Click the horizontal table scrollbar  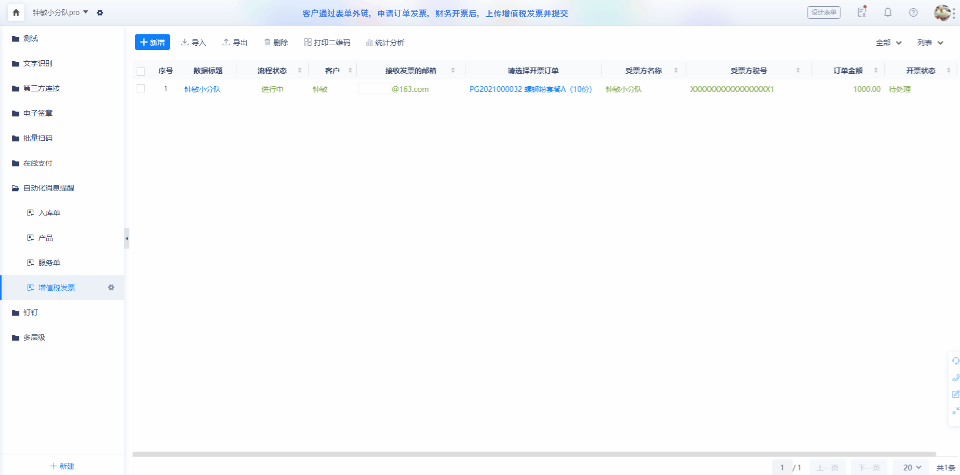tap(534, 454)
